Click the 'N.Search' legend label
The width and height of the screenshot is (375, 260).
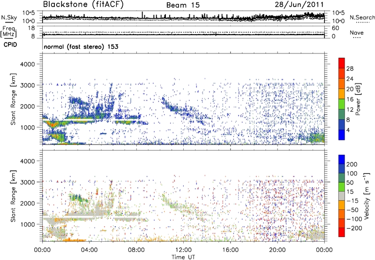[362, 17]
